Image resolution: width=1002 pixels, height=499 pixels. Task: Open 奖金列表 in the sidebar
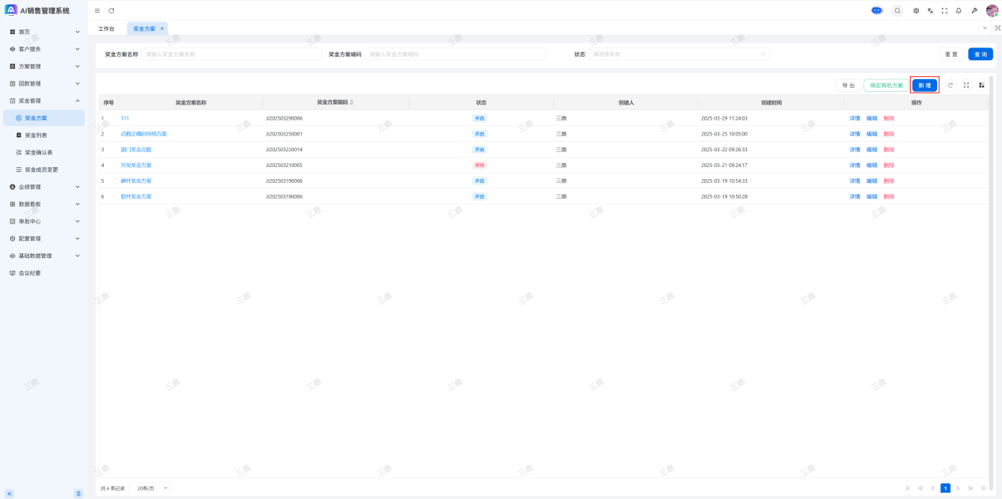point(36,135)
